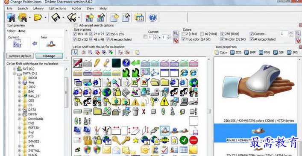Image resolution: width=302 pixels, height=156 pixels.
Task: Toggle the info button in icon list toolbar
Action: point(75,52)
